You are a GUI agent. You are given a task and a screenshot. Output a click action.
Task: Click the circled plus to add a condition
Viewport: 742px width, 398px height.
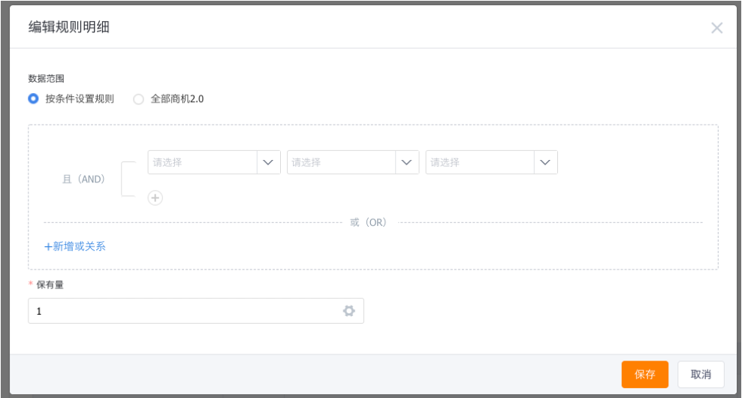point(155,197)
